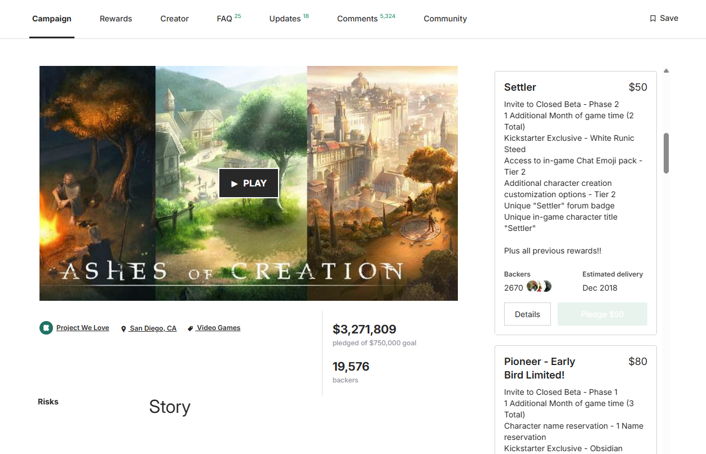This screenshot has width=706, height=454.
Task: Click the Settler $50 price
Action: 638,87
